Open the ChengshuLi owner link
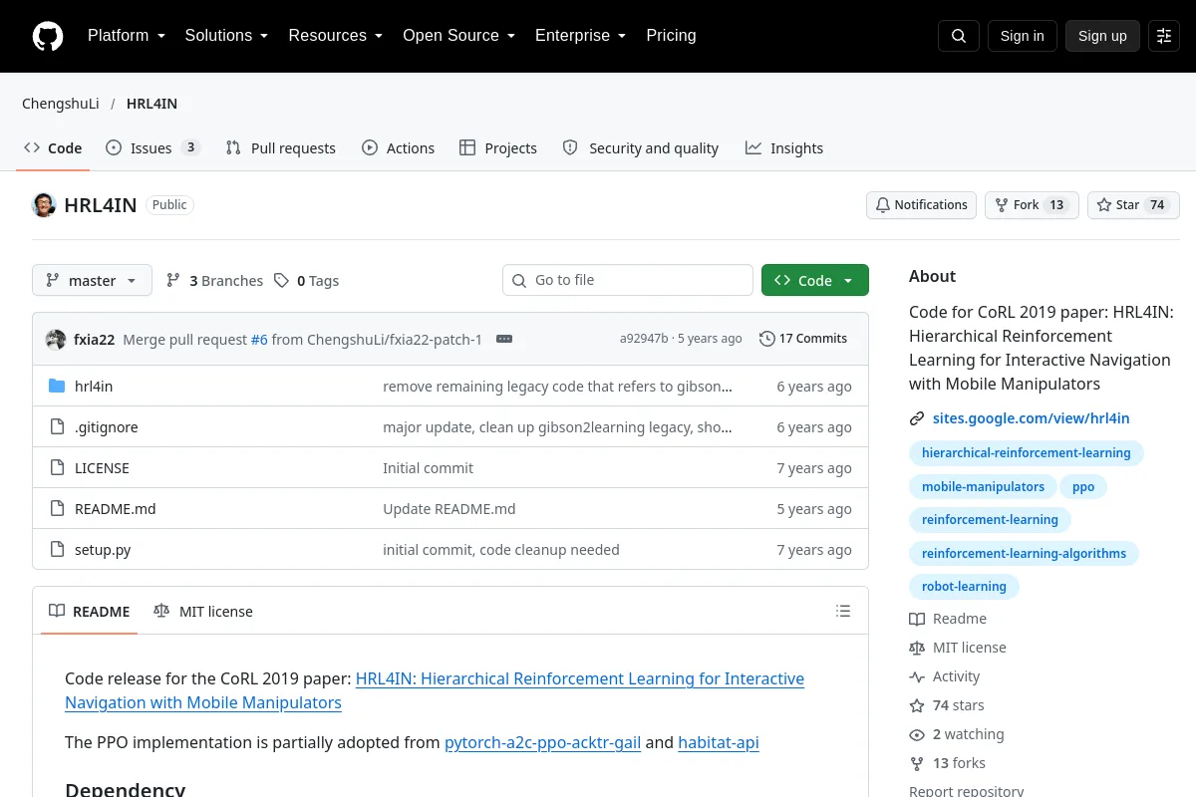This screenshot has height=797, width=1196. [61, 104]
